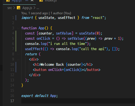Click 'useEffect' in the import statement
Image resolution: width=135 pixels, height=106 pixels.
(67, 18)
